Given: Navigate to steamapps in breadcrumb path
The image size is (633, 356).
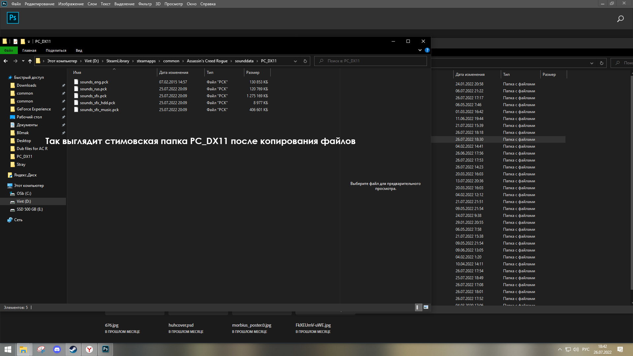Looking at the screenshot, I should 146,61.
